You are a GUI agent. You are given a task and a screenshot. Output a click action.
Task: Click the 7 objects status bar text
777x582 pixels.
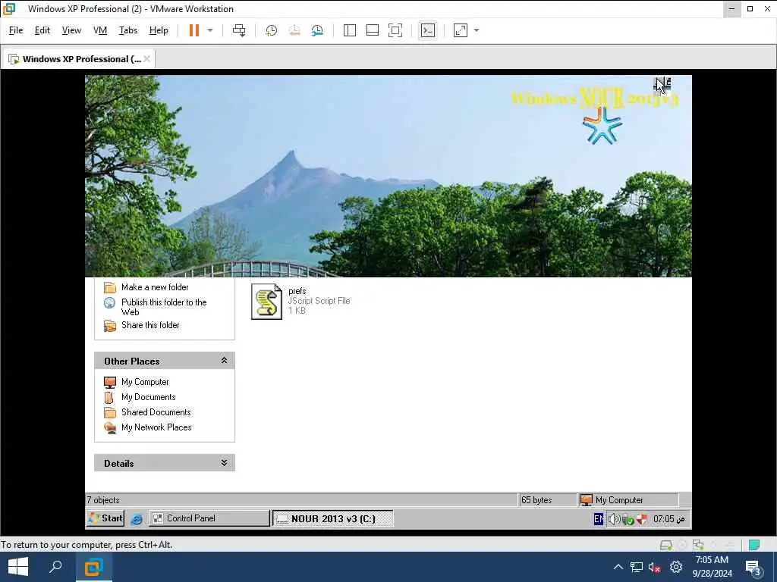pyautogui.click(x=103, y=500)
